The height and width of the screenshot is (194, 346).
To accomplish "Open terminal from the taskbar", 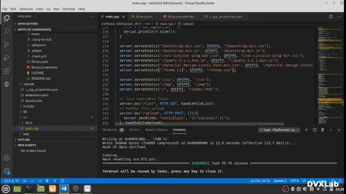I will [x=29, y=189].
